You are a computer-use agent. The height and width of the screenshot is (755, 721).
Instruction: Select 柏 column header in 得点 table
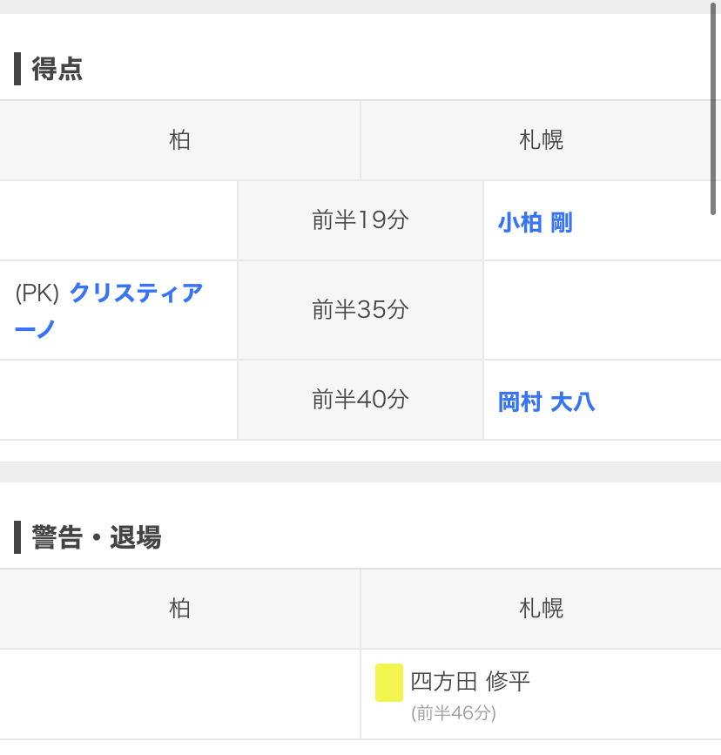coord(179,140)
